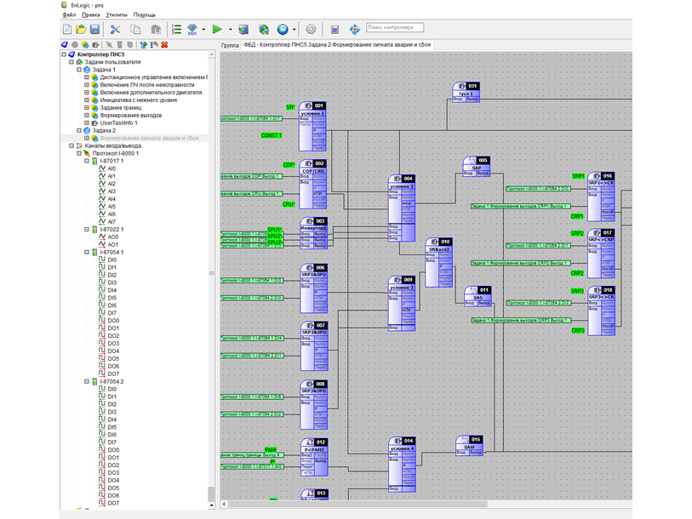The width and height of the screenshot is (692, 519).
Task: Select Формирование сигнала аварии и сбоя item
Action: (149, 138)
